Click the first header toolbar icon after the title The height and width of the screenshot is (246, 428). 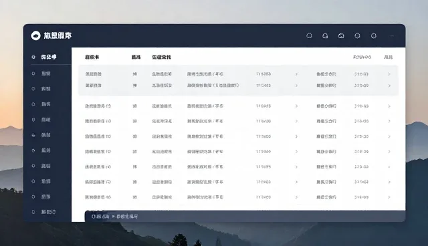pyautogui.click(x=309, y=35)
